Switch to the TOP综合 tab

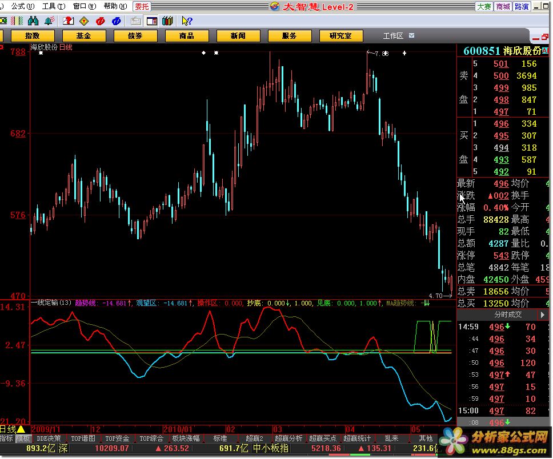151,438
